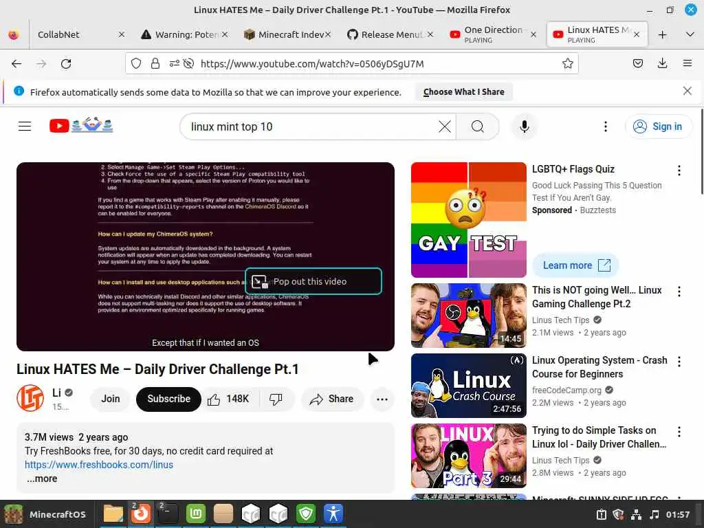Submit search with the magnifier icon
Viewport: 704px width, 528px height.
478,126
